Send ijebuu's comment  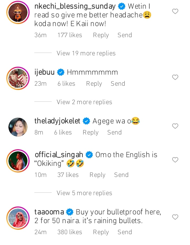coord(118,84)
